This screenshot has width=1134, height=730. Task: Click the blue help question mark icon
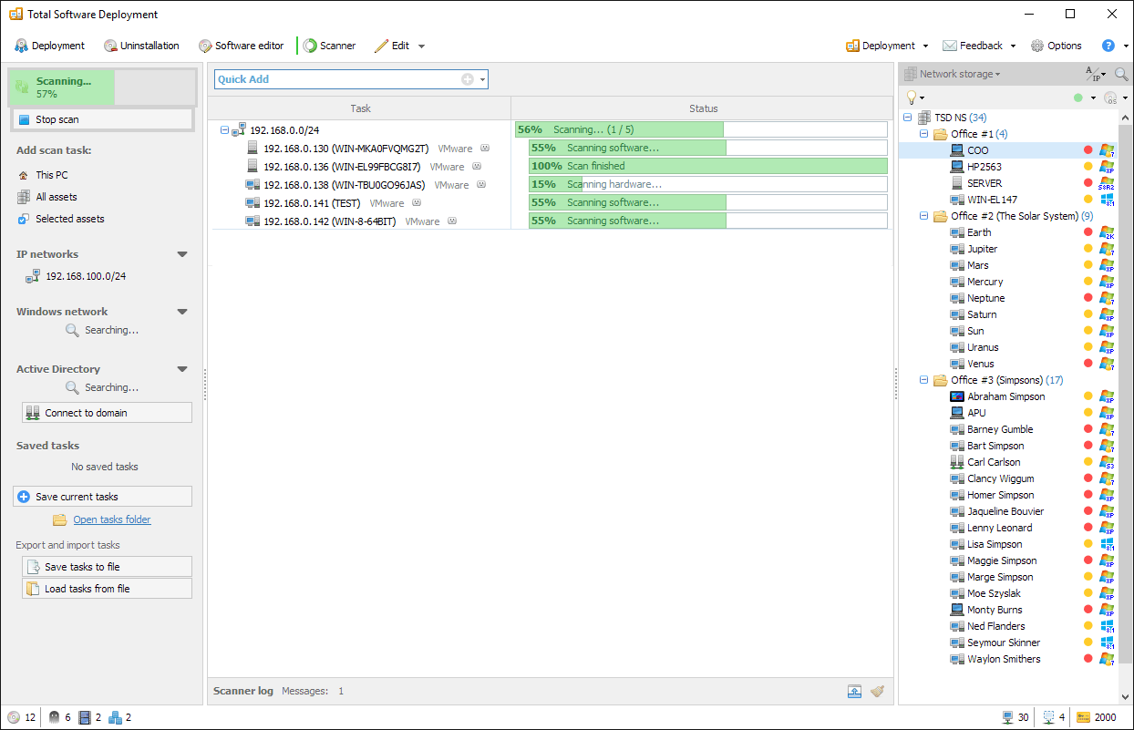[1108, 46]
